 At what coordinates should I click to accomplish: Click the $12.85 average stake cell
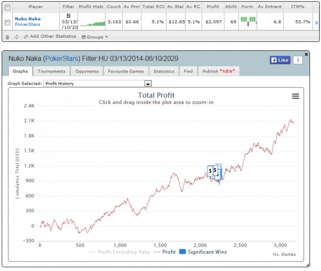[x=177, y=22]
